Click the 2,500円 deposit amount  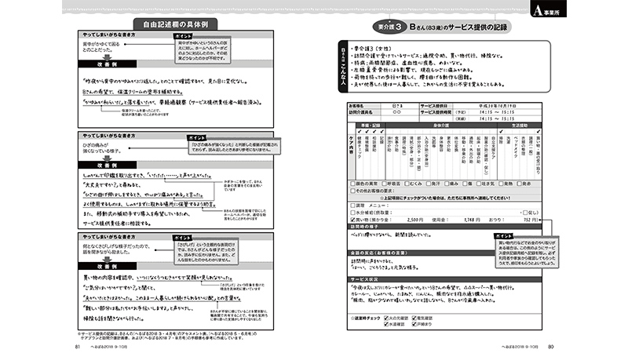tap(415, 220)
